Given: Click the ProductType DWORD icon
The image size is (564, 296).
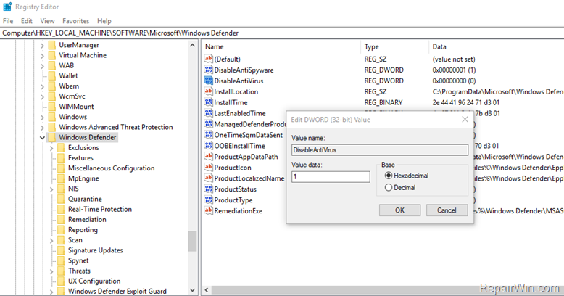Looking at the screenshot, I should tap(208, 200).
